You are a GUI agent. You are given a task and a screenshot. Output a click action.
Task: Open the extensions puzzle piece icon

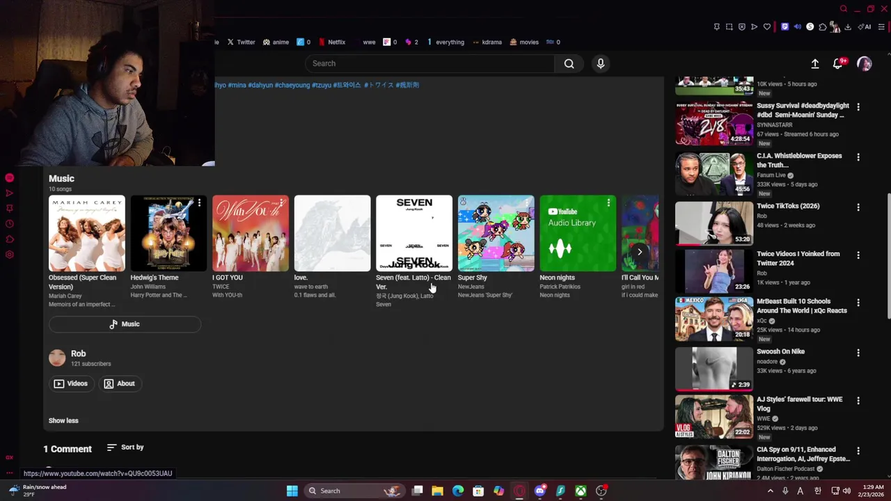tap(822, 27)
